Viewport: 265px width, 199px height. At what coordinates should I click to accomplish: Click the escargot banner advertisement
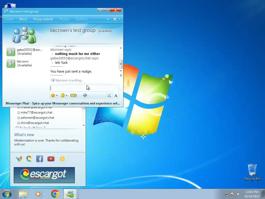(44, 175)
